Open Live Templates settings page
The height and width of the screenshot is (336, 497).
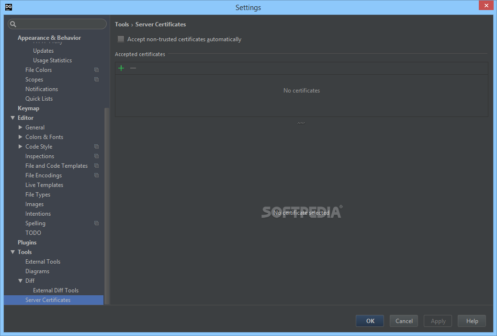tap(44, 185)
